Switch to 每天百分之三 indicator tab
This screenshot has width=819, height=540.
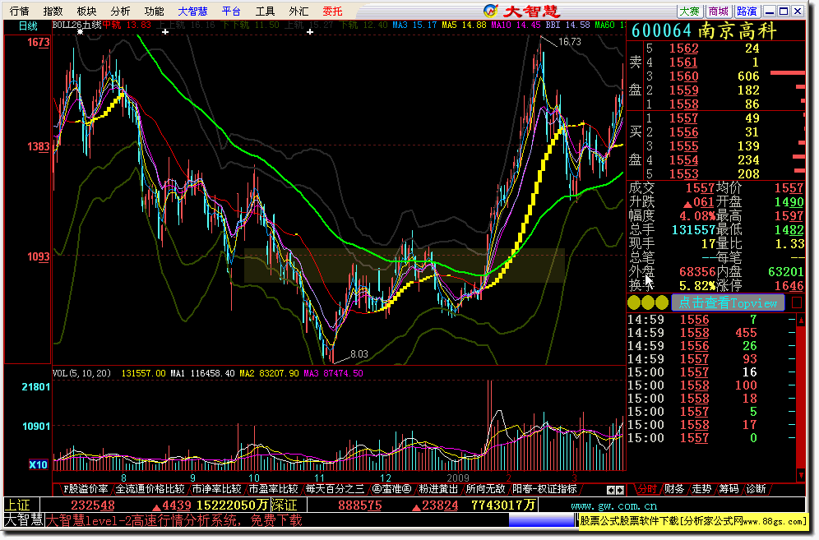335,489
